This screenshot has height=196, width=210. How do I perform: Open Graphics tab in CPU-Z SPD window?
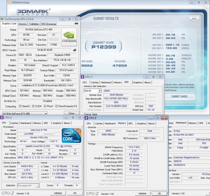pos(137,82)
